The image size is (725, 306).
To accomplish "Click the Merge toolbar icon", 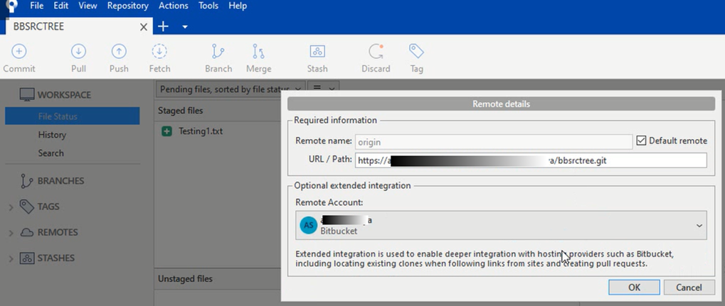I will [x=258, y=52].
